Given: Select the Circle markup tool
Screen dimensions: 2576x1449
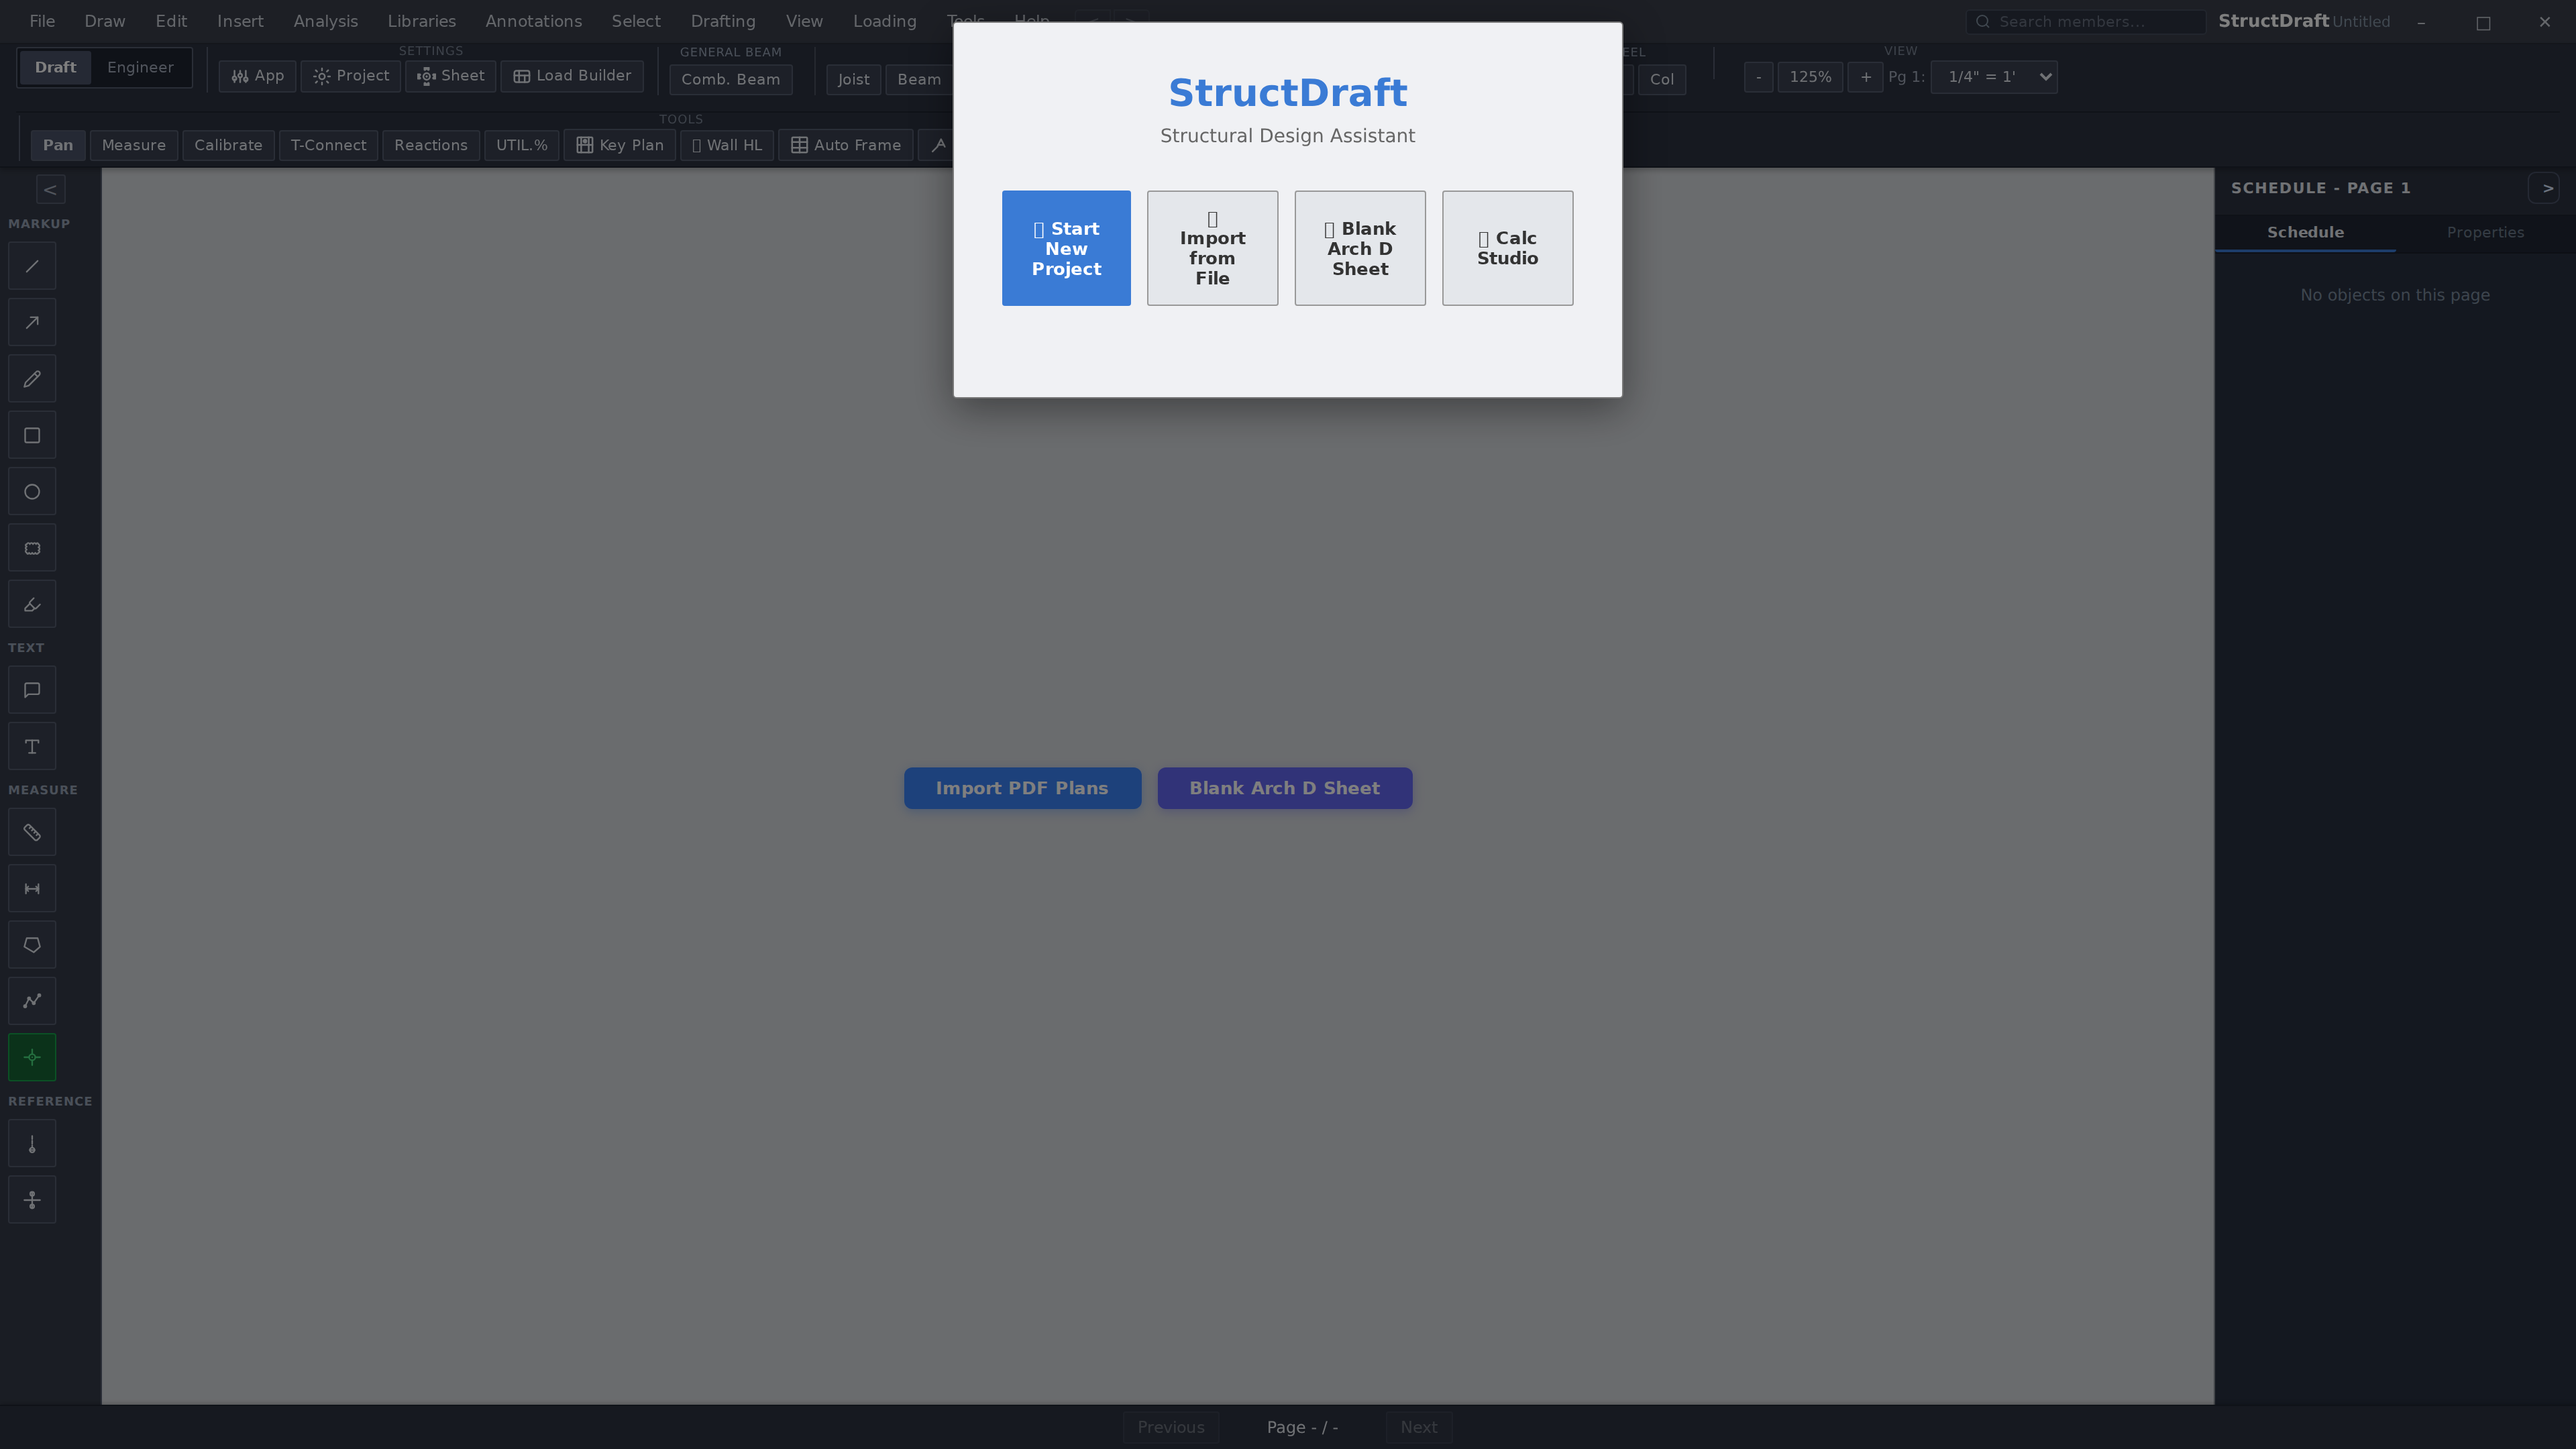Looking at the screenshot, I should pyautogui.click(x=32, y=491).
